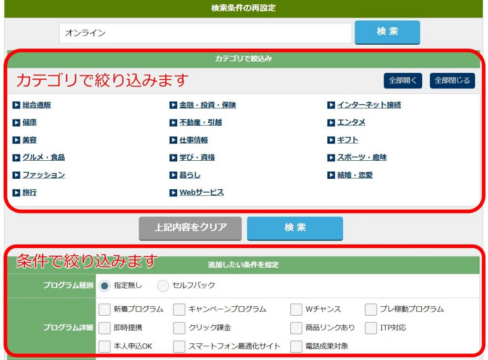
Task: Click the arrow icon next to グルメ・食品
Action: (x=17, y=157)
